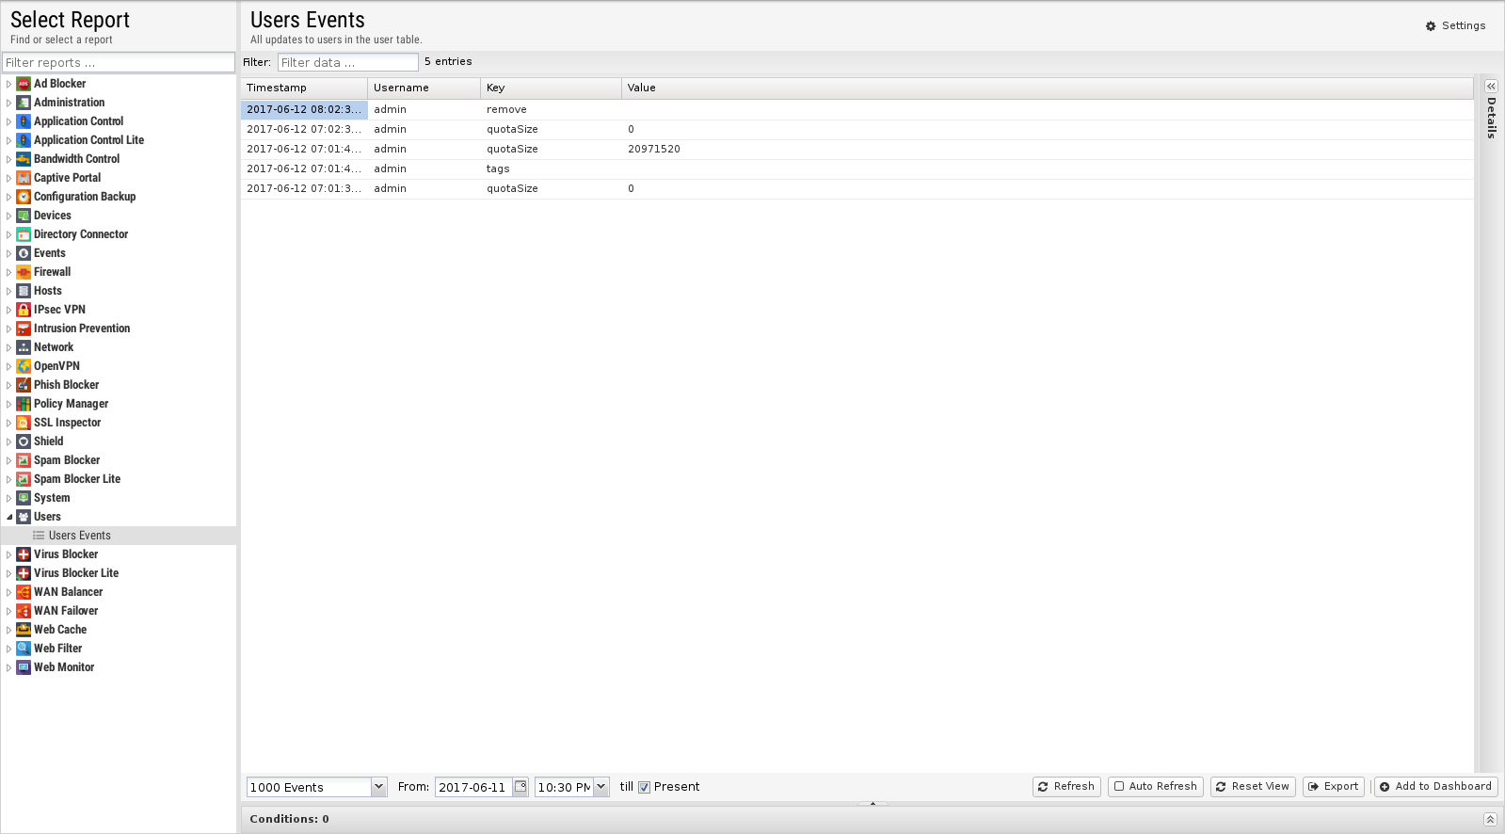
Task: Add report to Dashboard
Action: tap(1435, 787)
